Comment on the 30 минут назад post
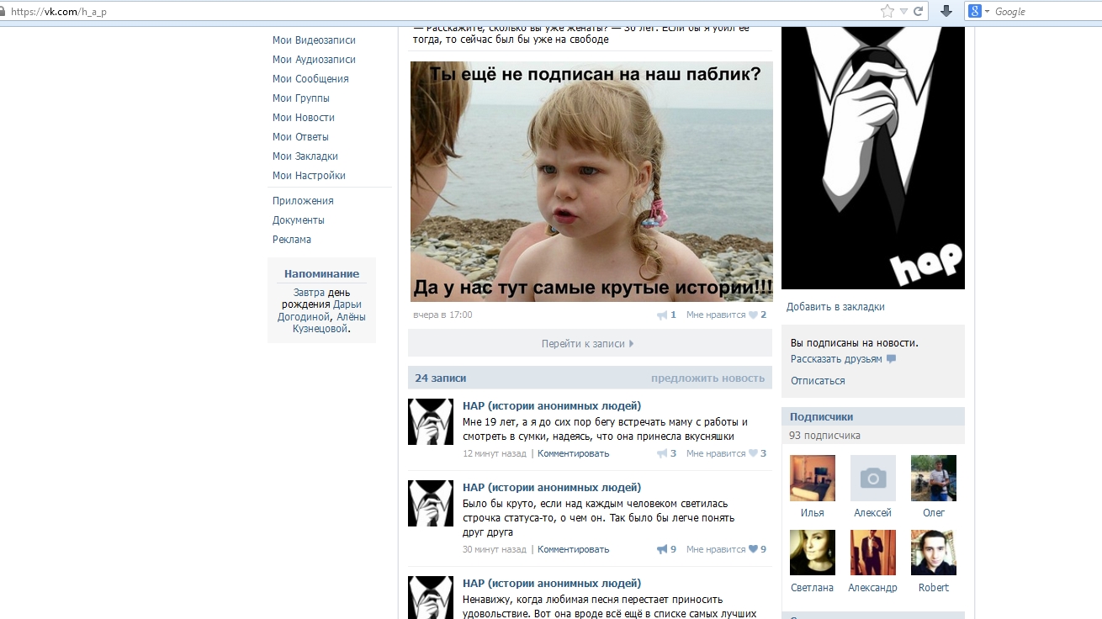Screen dimensions: 1102x619 point(573,549)
